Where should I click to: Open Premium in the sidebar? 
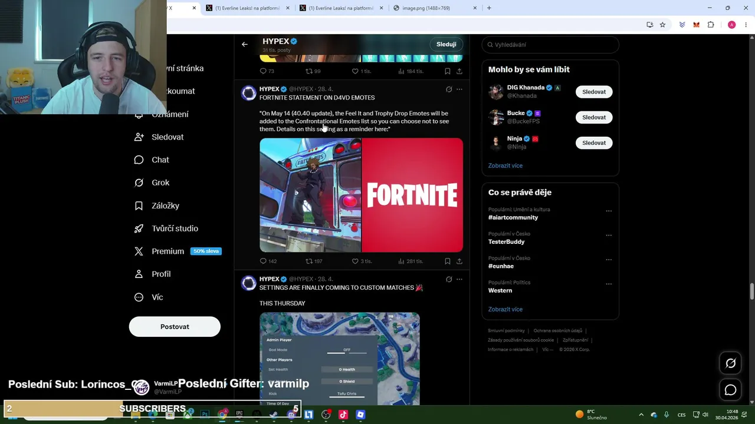pos(177,251)
